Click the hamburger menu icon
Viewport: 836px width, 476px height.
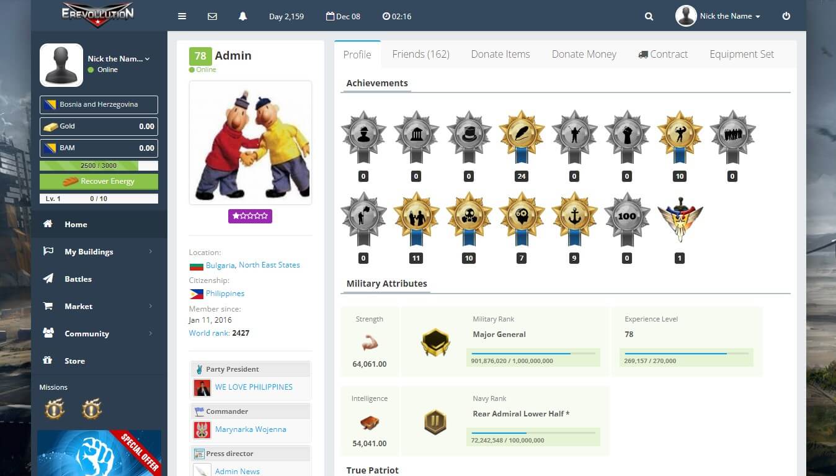point(182,16)
